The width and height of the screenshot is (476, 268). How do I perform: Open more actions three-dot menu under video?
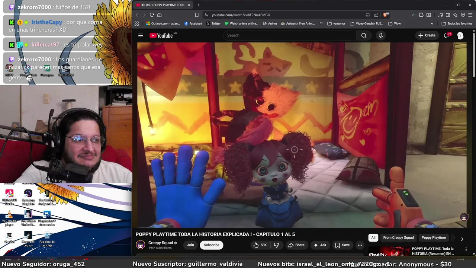[x=360, y=245]
